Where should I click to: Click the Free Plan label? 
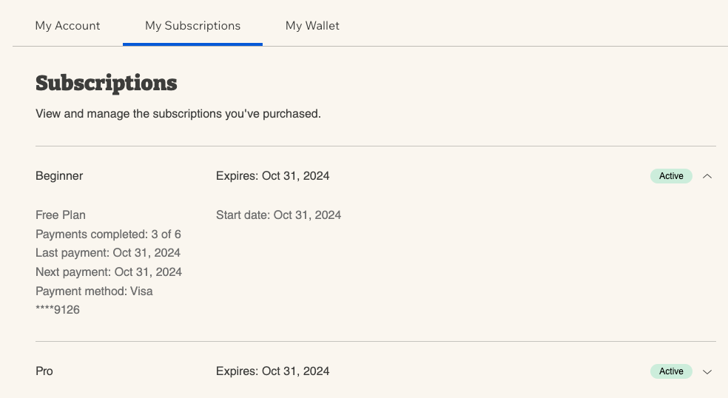61,215
